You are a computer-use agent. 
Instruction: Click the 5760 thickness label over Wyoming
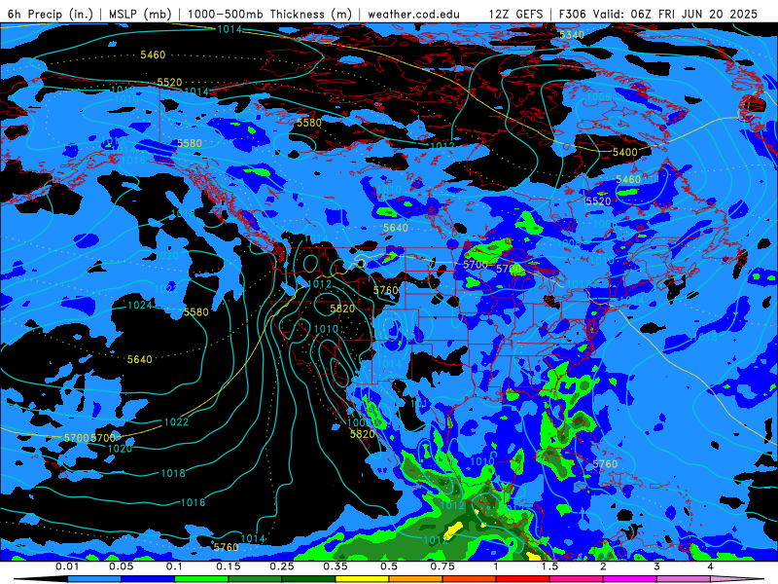tap(386, 290)
